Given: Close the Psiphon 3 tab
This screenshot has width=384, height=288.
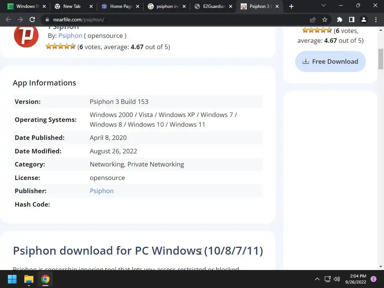Looking at the screenshot, I should pyautogui.click(x=277, y=7).
